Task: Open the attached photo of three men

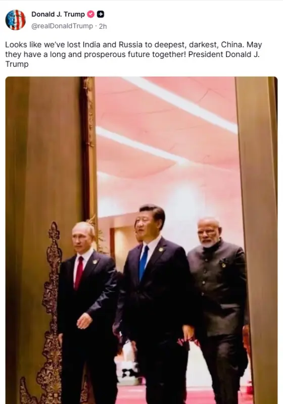Action: click(x=141, y=240)
